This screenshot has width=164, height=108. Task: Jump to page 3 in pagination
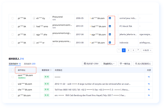tap(133, 50)
